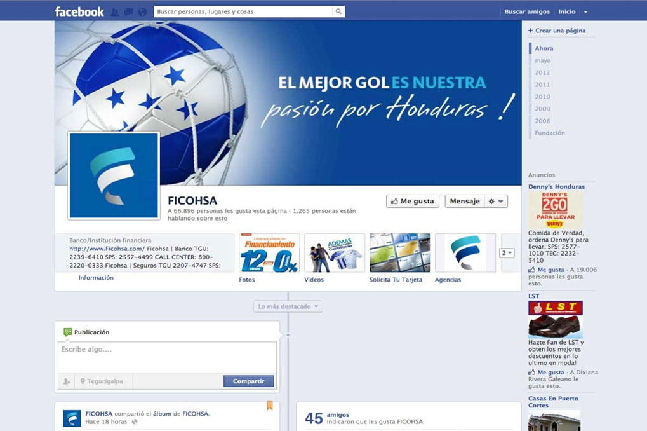Open the gear dropdown beside Mensaje
The height and width of the screenshot is (431, 647).
click(496, 201)
